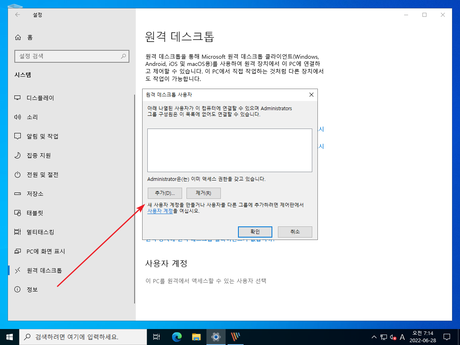Image resolution: width=460 pixels, height=345 pixels.
Task: Click the Multitasking icon in sidebar
Action: [18, 232]
